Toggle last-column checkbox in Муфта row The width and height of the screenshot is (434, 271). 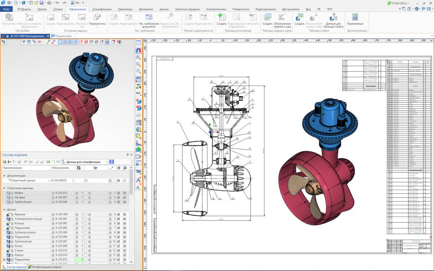125,193
